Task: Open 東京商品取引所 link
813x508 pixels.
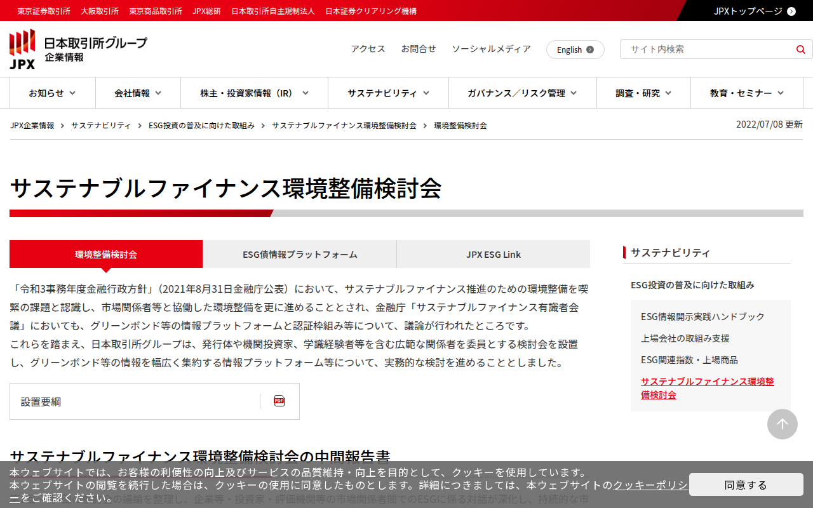Action: 156,11
